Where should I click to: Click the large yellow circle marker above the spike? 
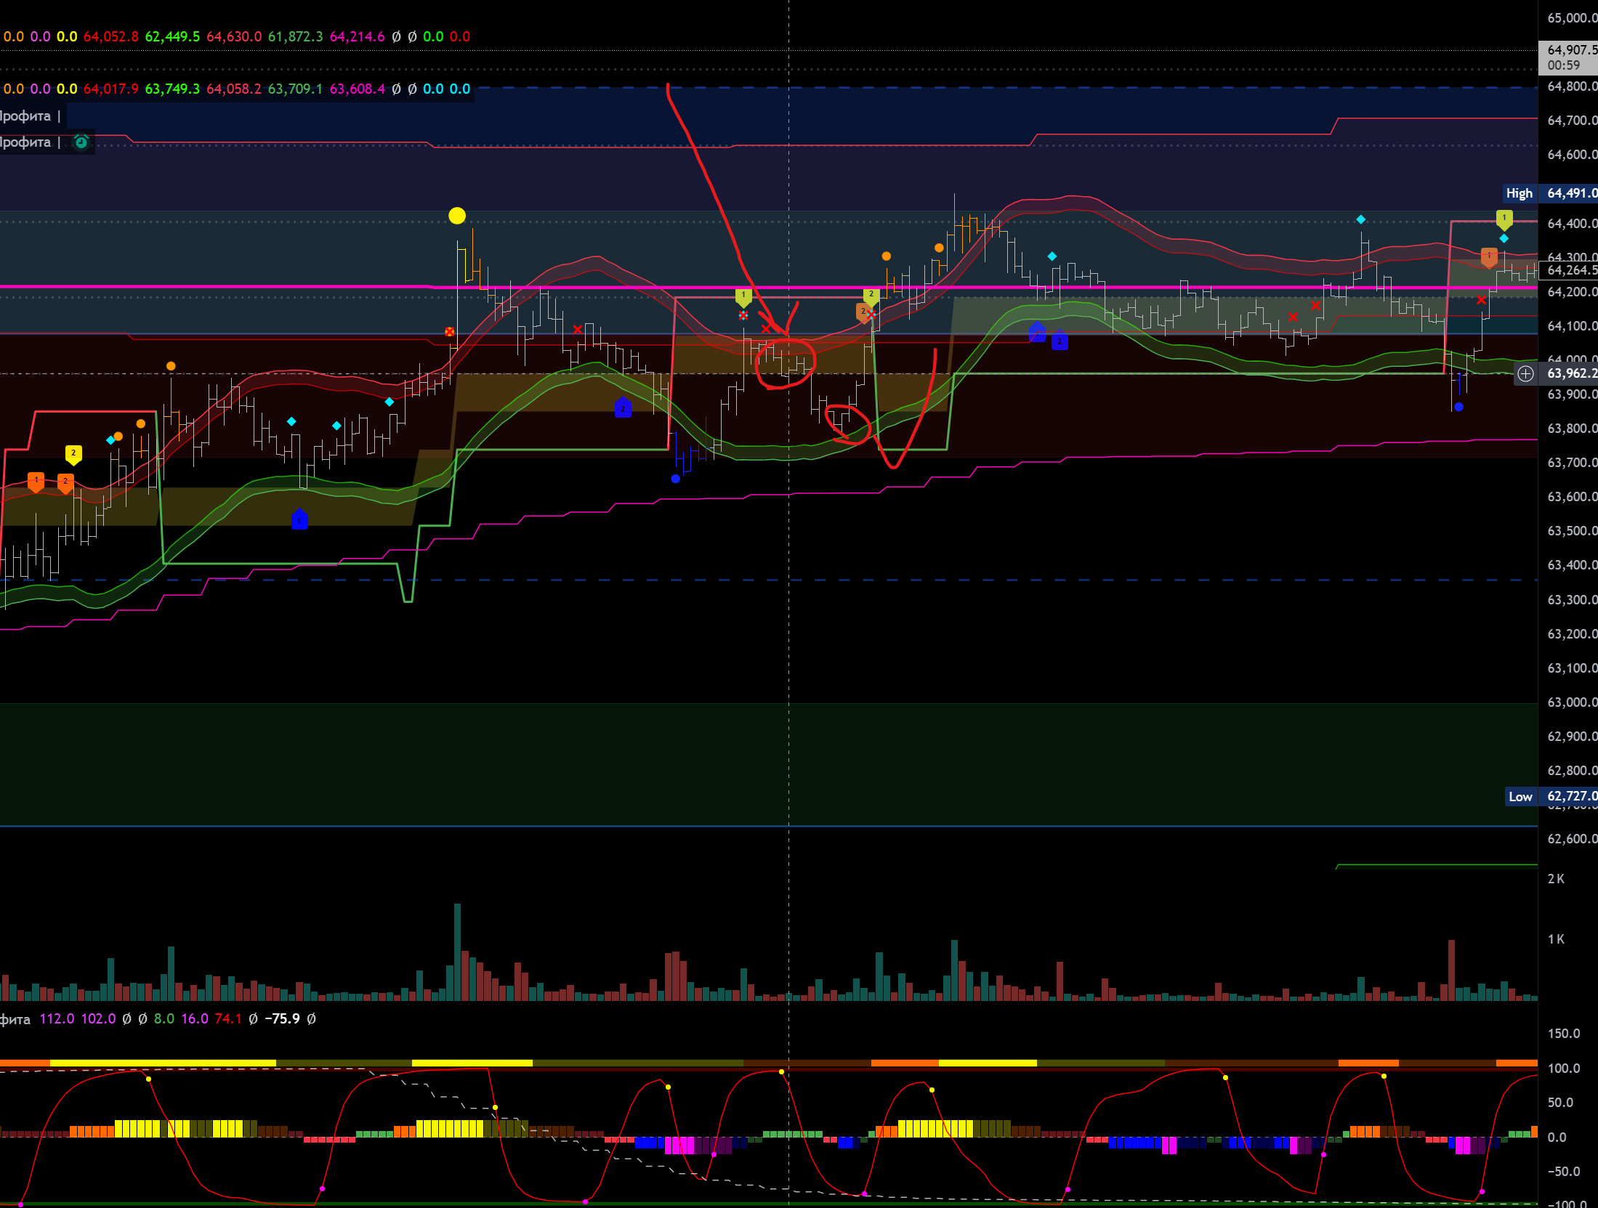(457, 216)
